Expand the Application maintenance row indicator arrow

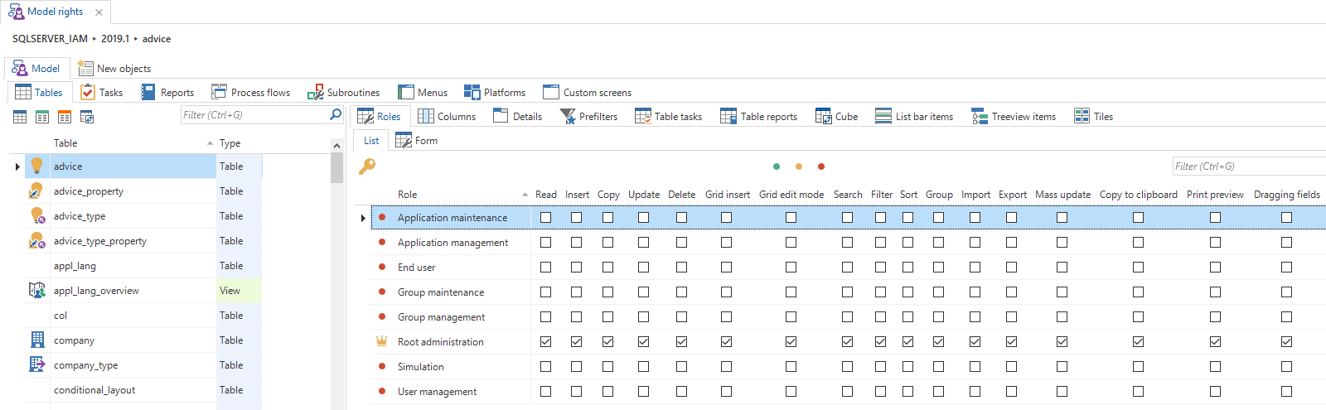tap(363, 218)
